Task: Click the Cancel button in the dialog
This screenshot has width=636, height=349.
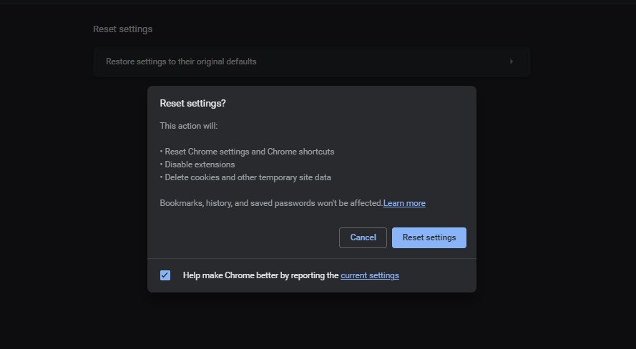Action: coord(363,237)
